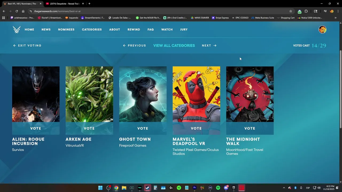Open Discord from the taskbar
This screenshot has width=342, height=192.
(x=226, y=188)
